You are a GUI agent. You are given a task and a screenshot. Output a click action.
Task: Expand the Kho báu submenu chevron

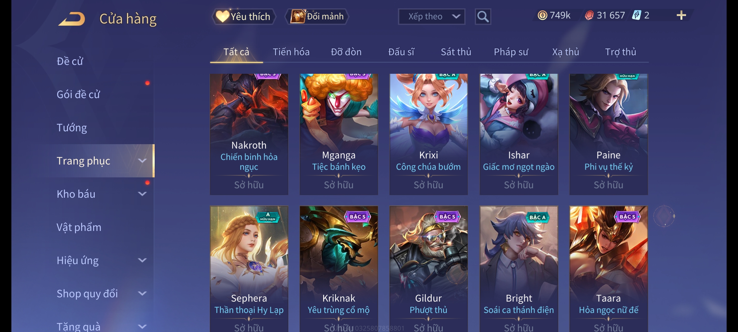click(142, 194)
